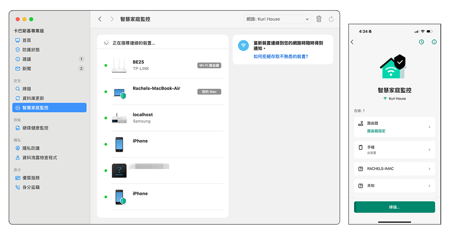Click the envelope icon beside 新聞
Image resolution: width=451 pixels, height=234 pixels.
[18, 68]
